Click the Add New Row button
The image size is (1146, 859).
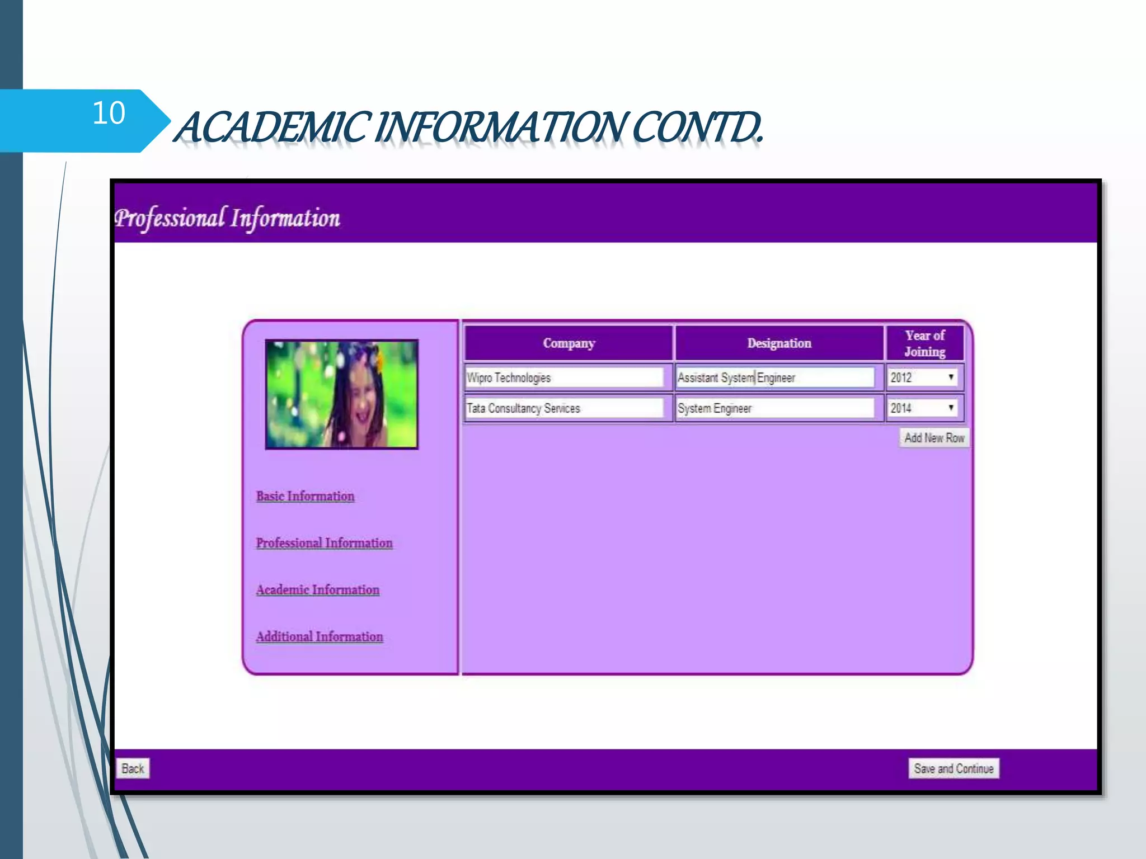[934, 438]
